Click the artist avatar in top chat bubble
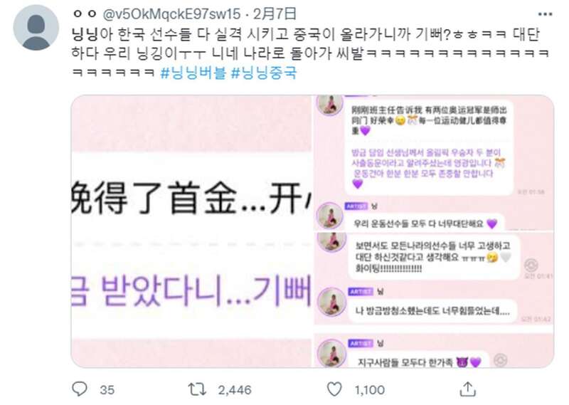 (x=329, y=104)
